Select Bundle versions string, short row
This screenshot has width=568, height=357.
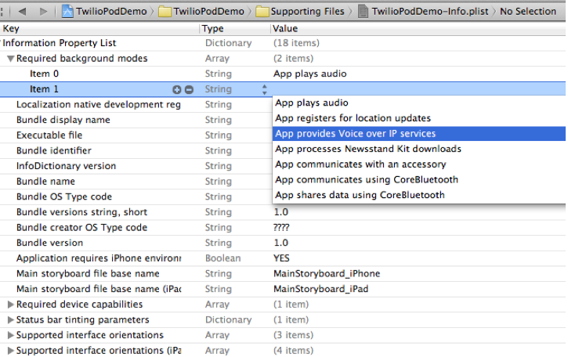tap(283, 212)
